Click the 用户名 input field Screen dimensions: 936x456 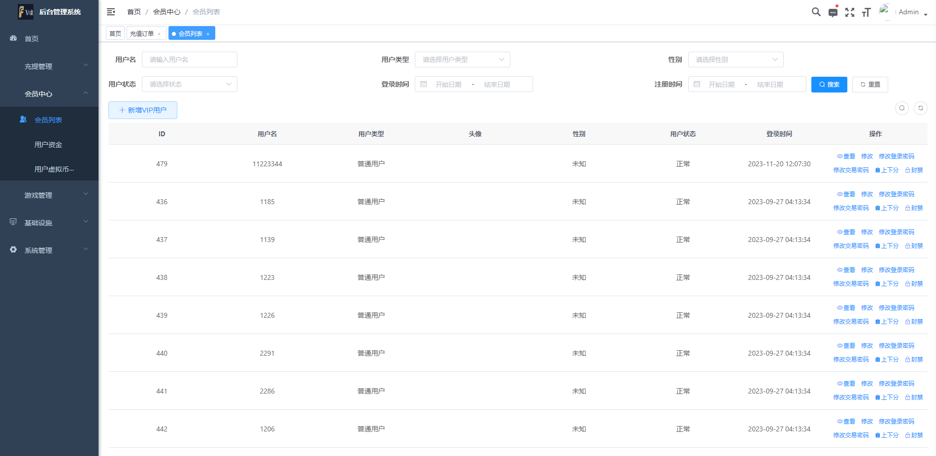click(189, 60)
